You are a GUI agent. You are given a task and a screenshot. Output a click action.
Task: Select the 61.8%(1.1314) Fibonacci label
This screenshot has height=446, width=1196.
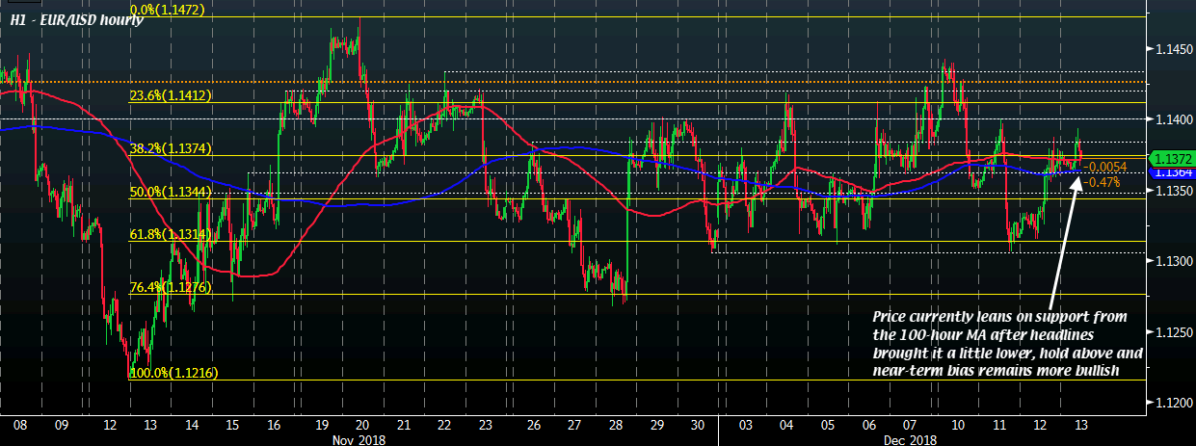(170, 234)
